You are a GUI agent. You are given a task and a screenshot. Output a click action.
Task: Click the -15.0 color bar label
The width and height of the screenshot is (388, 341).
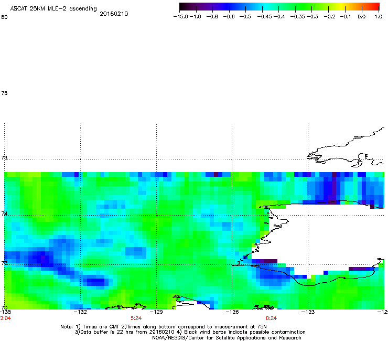181,17
